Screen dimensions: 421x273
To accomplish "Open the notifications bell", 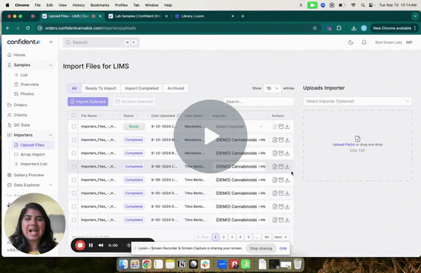I will (364, 42).
